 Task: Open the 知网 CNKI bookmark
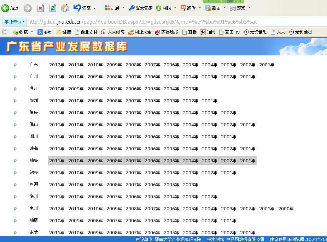(208, 32)
